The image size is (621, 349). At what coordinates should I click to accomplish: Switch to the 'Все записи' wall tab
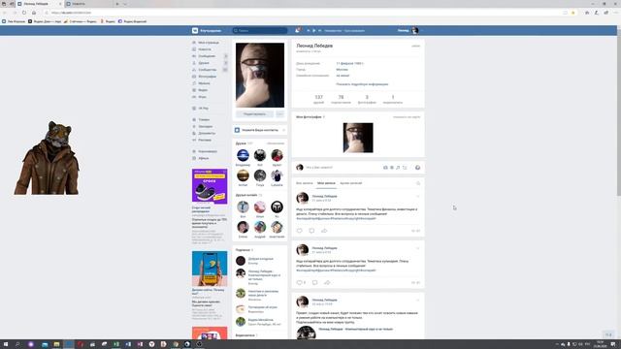click(x=304, y=183)
